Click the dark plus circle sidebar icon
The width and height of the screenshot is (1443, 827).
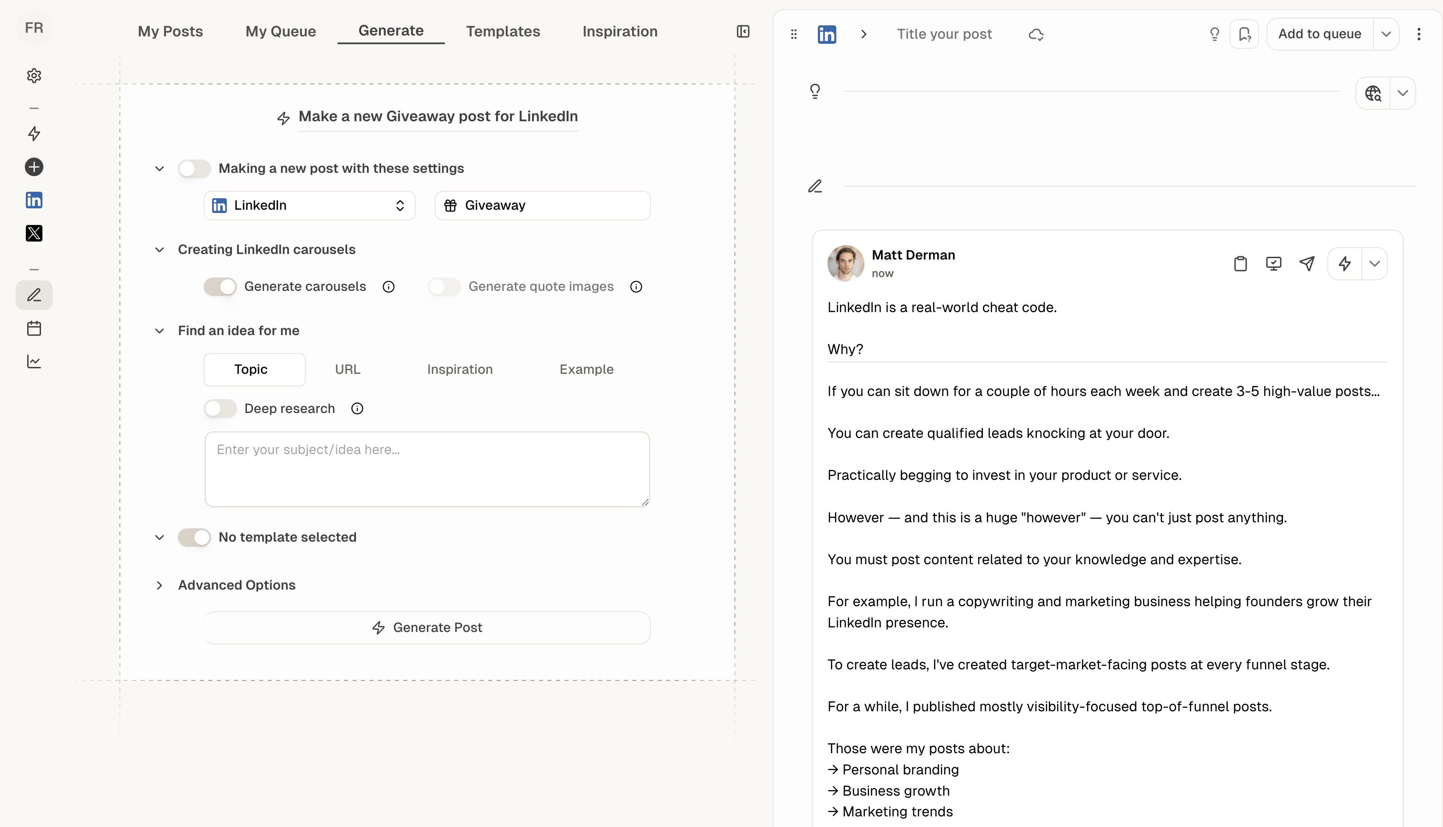point(34,167)
